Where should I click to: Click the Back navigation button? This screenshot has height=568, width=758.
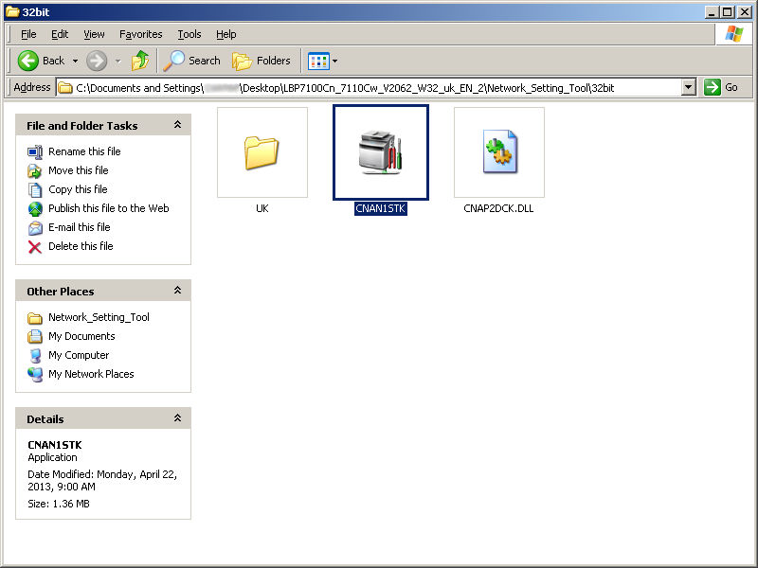click(42, 61)
